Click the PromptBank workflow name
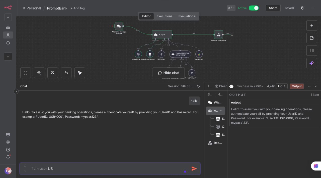This screenshot has height=178, width=321. click(x=57, y=8)
